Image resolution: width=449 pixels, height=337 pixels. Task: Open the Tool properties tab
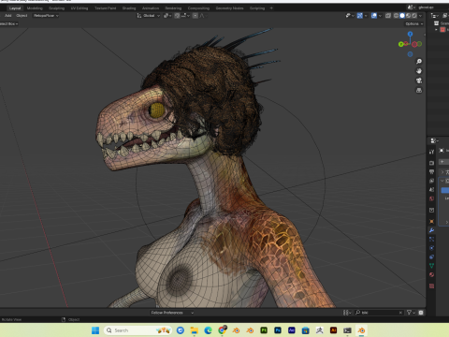click(x=431, y=152)
